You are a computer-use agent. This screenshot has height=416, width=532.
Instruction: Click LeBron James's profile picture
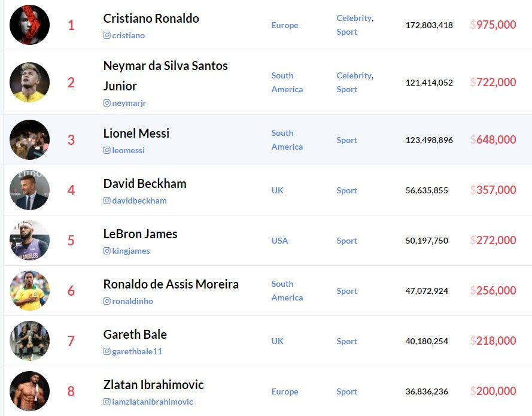coord(30,241)
